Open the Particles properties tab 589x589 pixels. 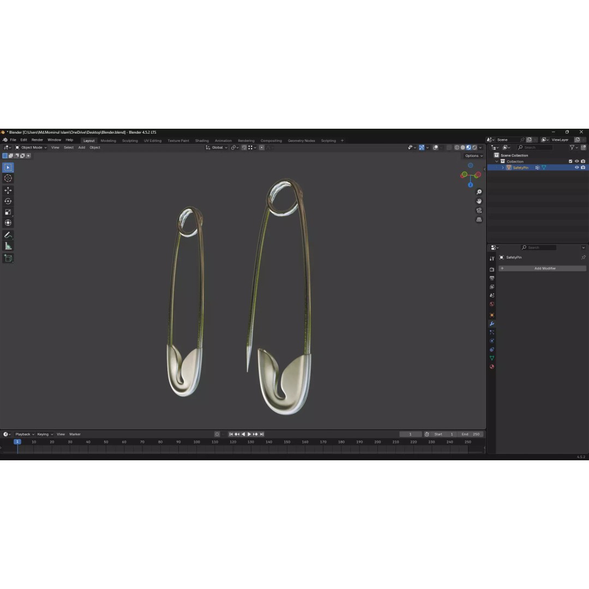492,332
